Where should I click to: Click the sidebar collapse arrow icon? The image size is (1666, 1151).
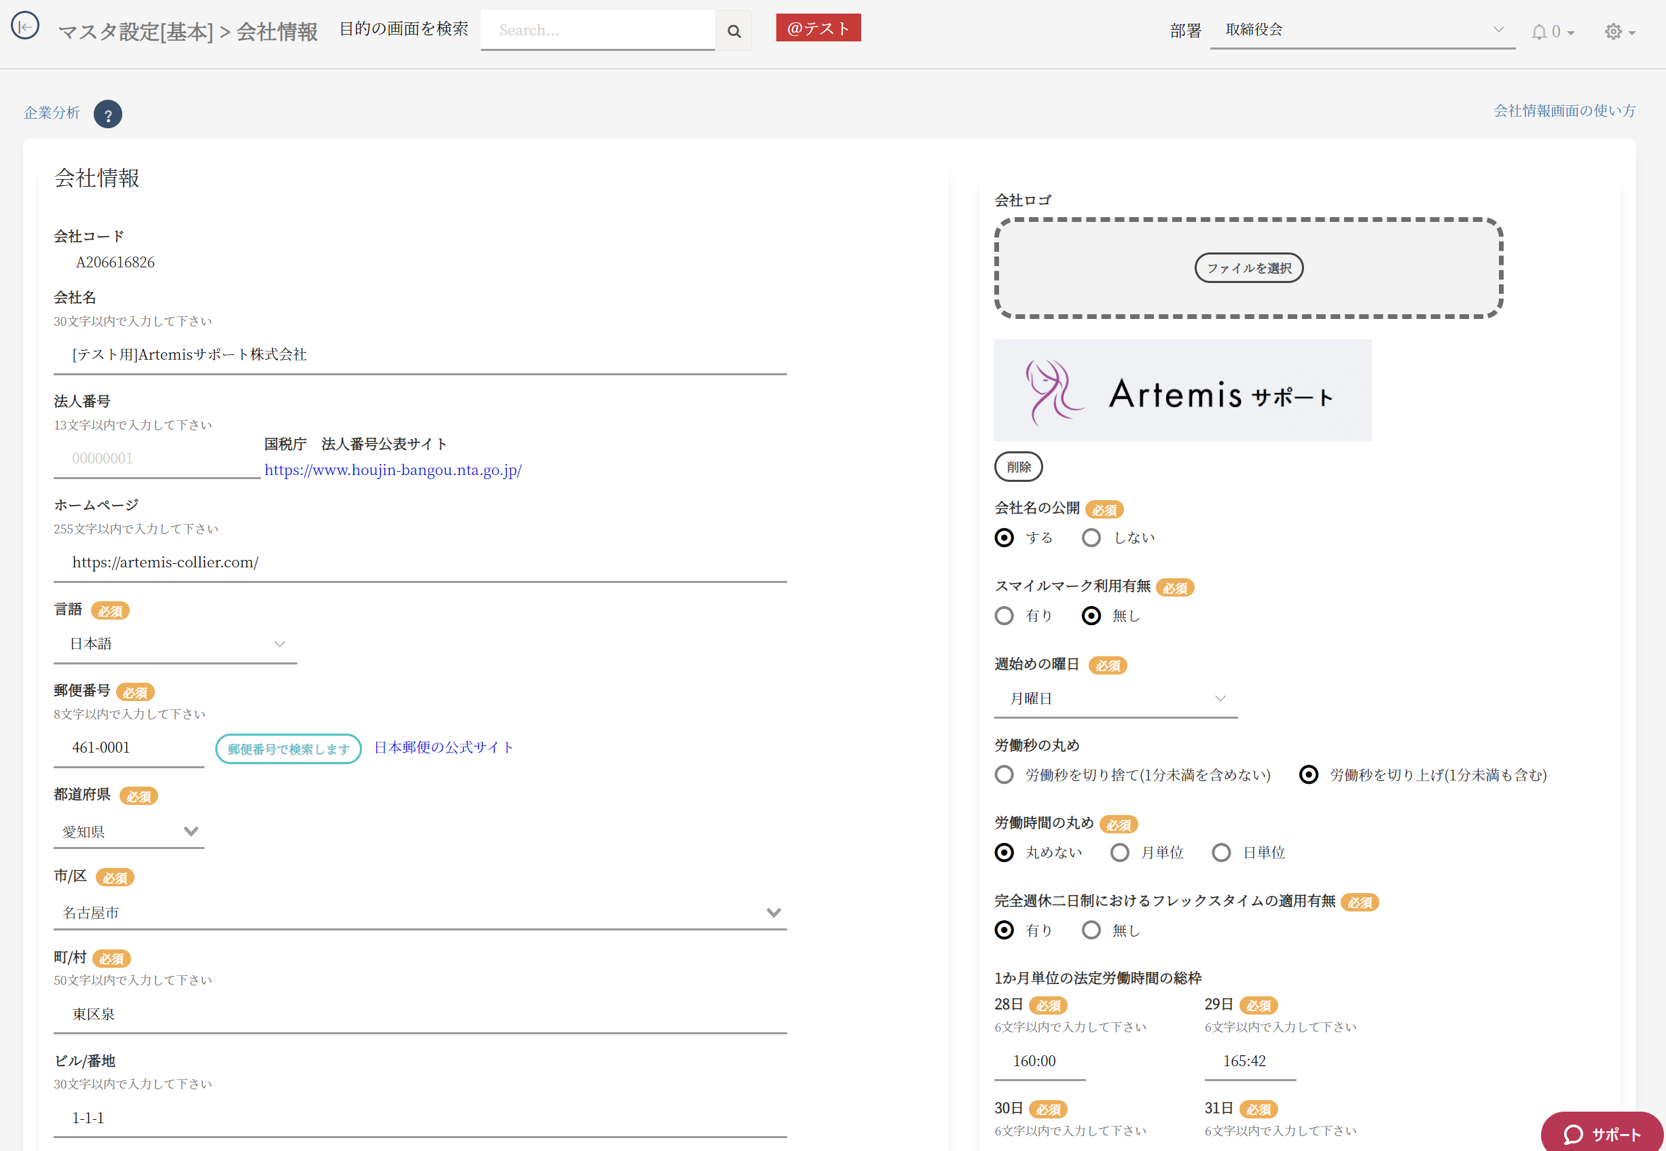[25, 26]
